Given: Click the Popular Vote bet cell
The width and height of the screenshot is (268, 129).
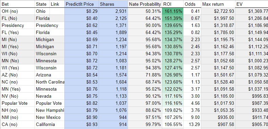Looking at the screenshot, I should pyautogui.click(x=18, y=103).
